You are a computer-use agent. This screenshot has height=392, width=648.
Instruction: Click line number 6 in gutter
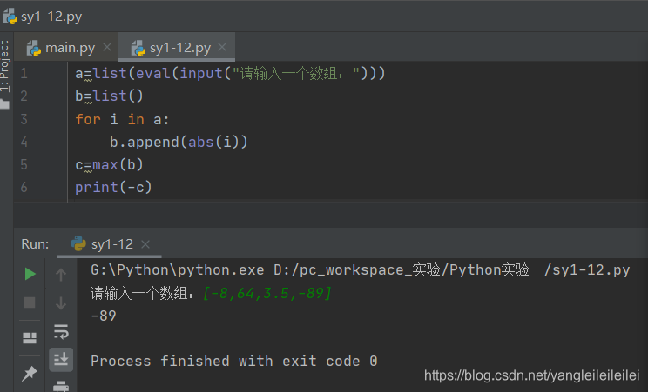(x=24, y=188)
